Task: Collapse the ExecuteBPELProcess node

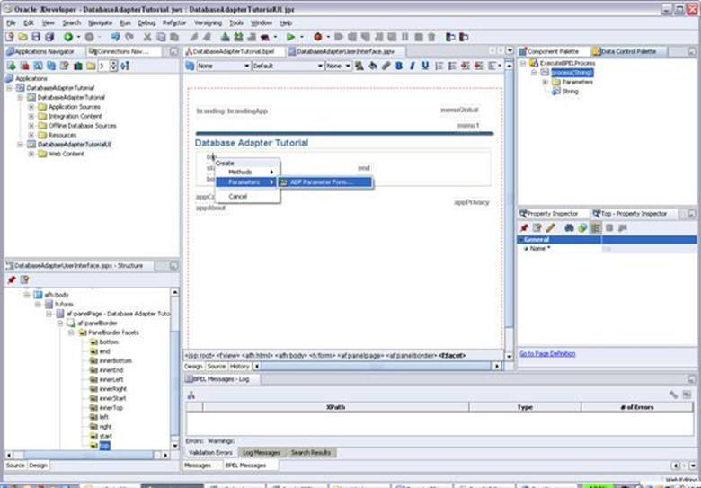Action: (x=523, y=64)
